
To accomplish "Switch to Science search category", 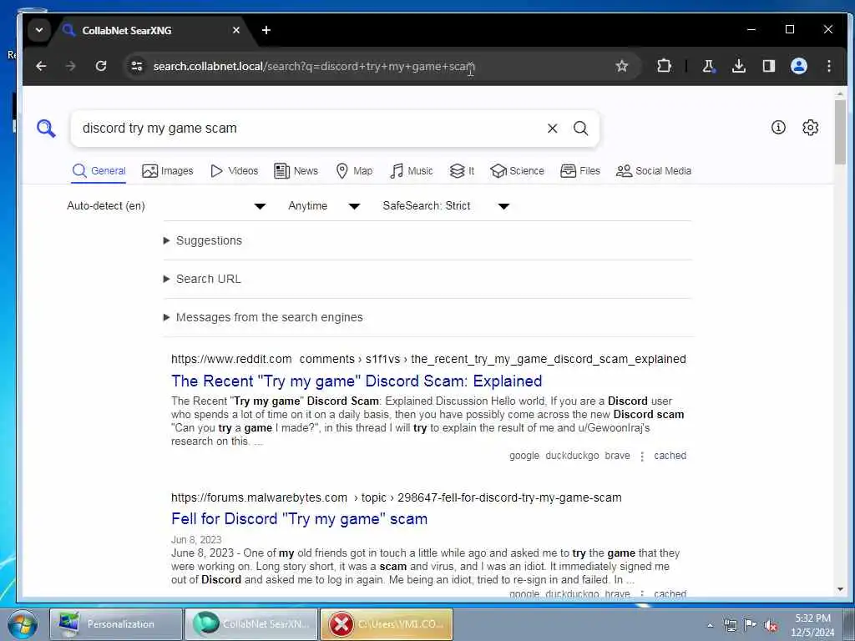I will click(517, 170).
